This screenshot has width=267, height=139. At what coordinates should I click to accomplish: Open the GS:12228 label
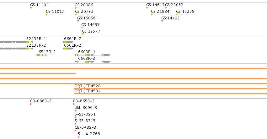tap(185, 12)
